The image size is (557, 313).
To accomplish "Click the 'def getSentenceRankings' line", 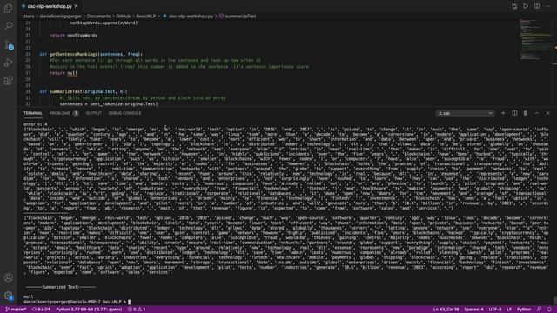I will coord(91,54).
